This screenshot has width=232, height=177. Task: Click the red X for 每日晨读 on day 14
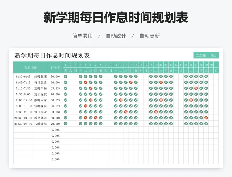click(x=131, y=82)
